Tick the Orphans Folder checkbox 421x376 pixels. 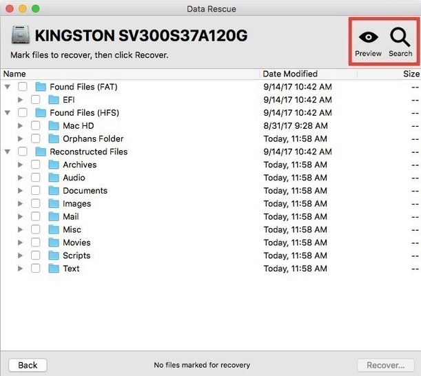35,138
